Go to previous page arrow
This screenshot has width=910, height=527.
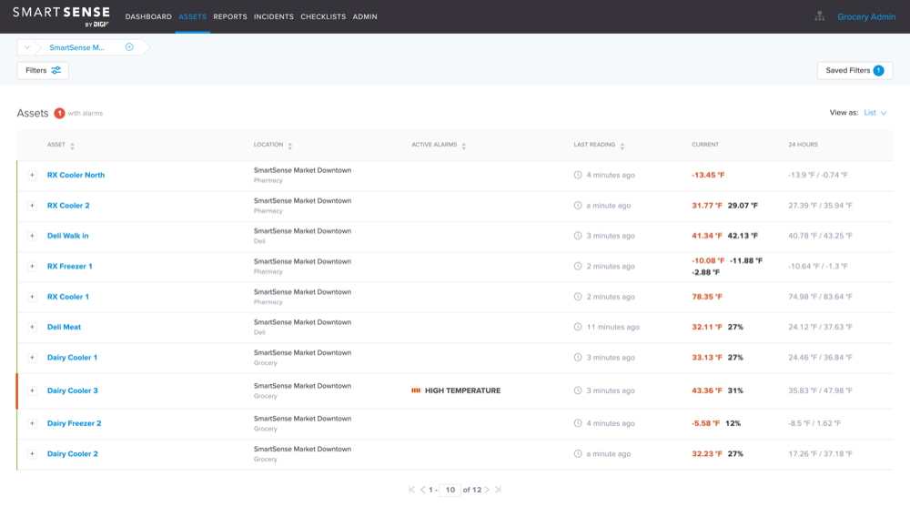422,490
